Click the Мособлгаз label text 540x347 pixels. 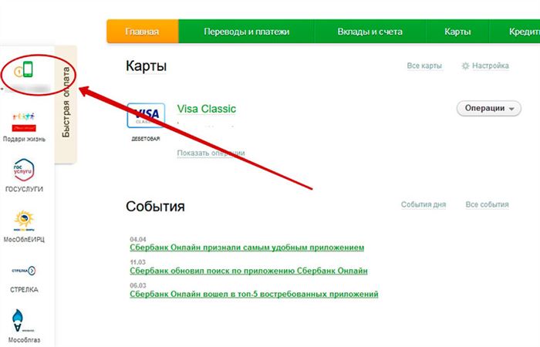click(24, 340)
